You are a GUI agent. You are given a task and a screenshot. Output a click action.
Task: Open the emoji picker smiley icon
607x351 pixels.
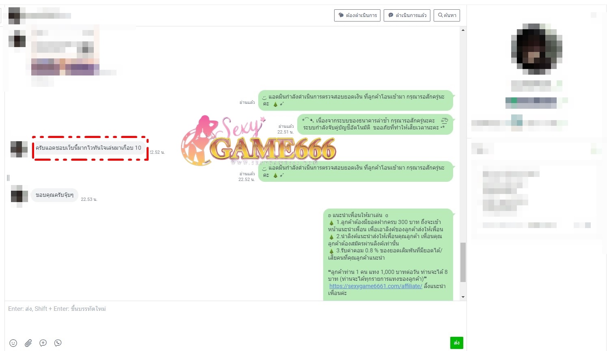click(x=13, y=343)
